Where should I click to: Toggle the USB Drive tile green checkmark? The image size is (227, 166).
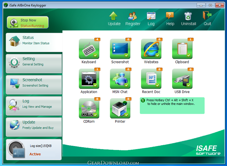coord(188,85)
